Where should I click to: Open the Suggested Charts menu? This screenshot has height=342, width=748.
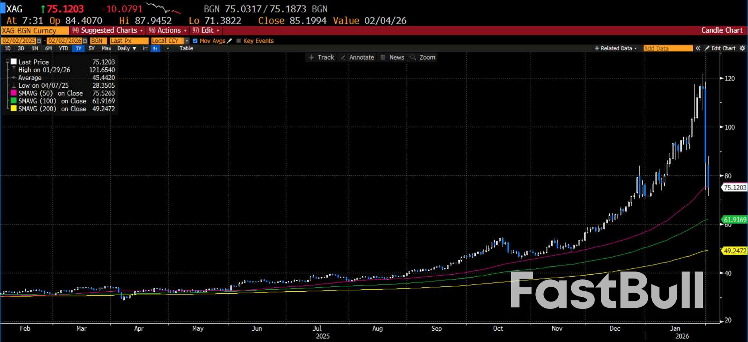click(x=108, y=30)
